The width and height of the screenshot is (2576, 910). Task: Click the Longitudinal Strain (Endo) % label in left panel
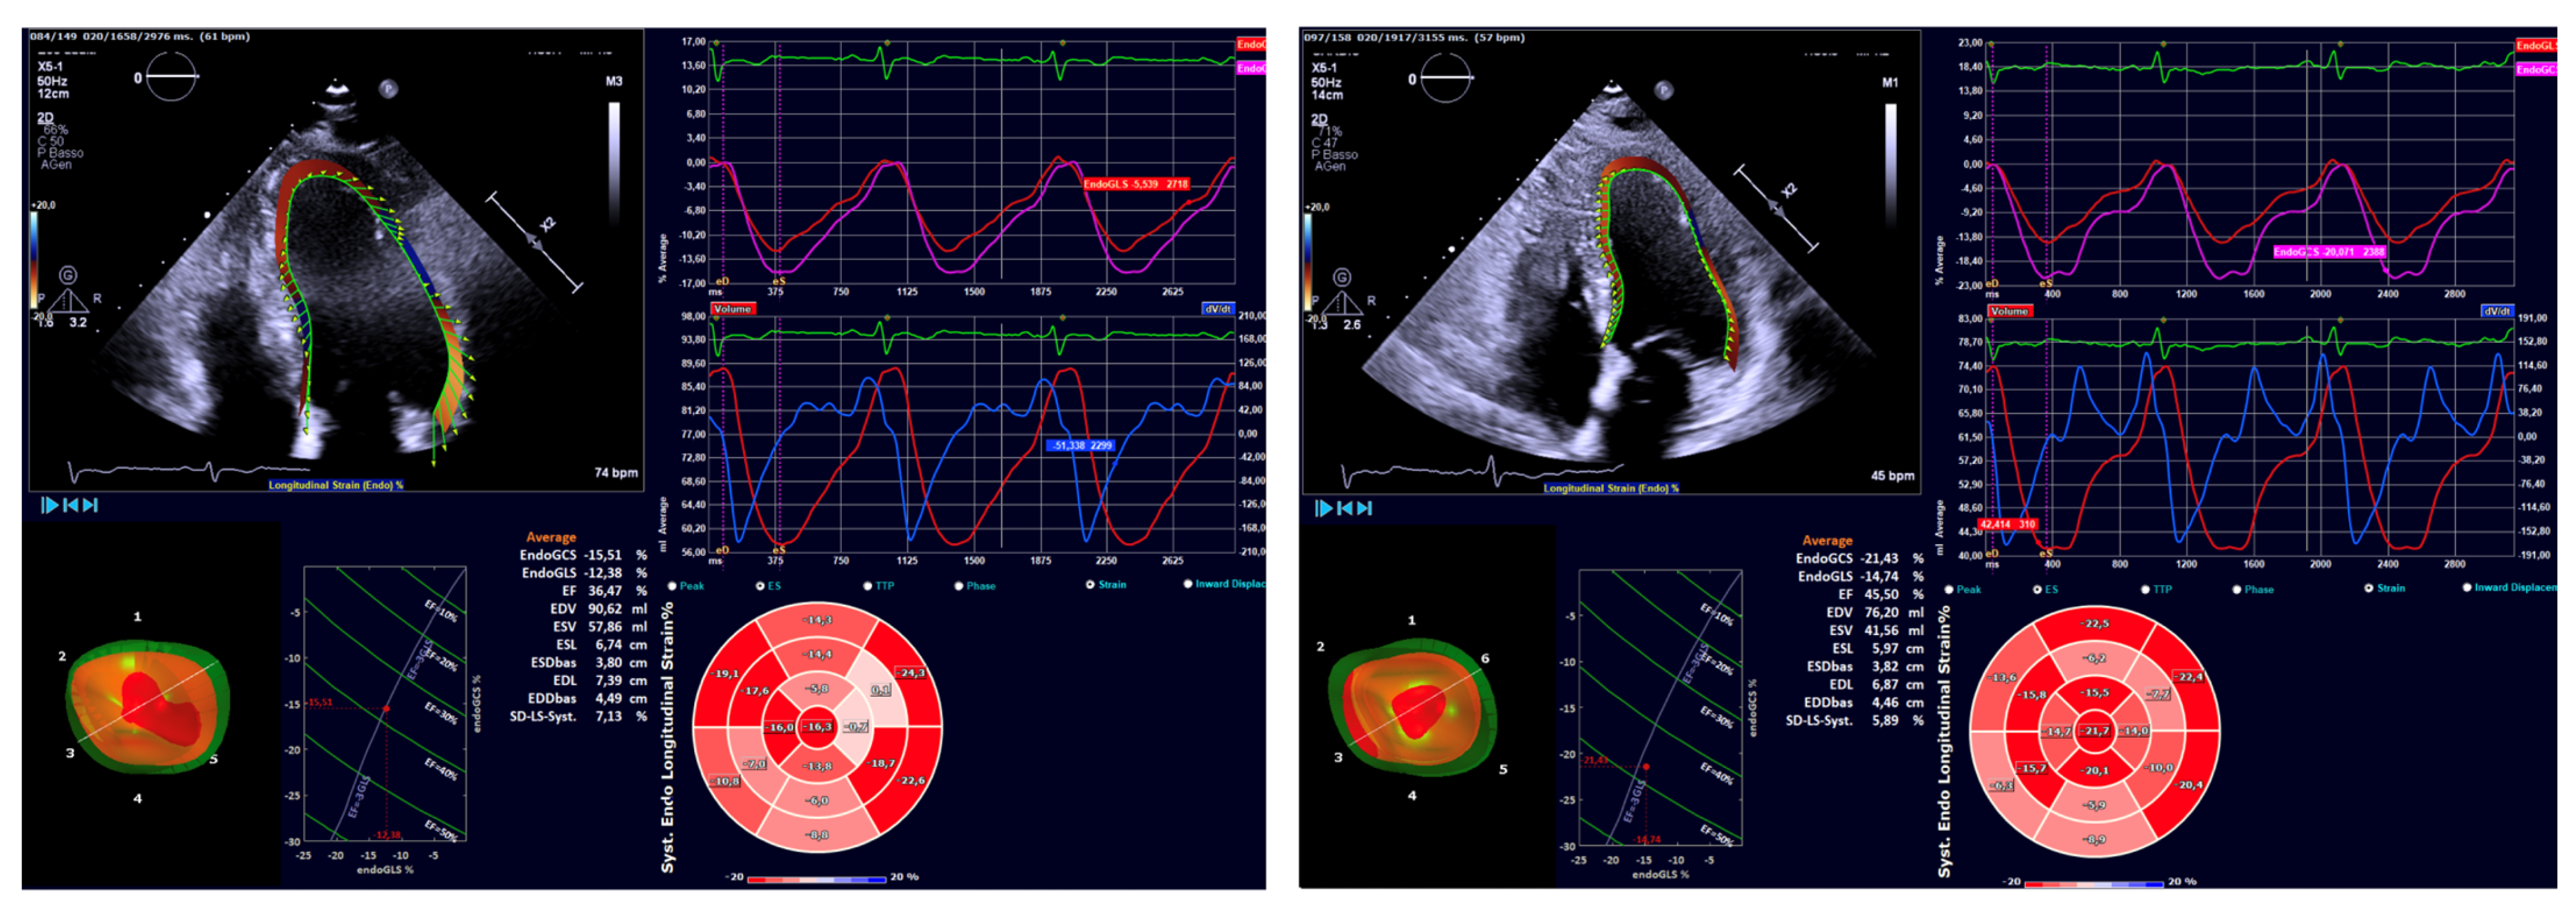coord(336,485)
